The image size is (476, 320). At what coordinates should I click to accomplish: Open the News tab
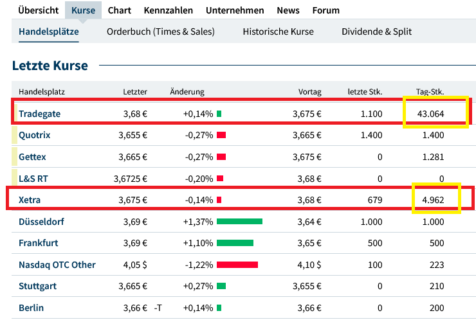click(x=288, y=10)
